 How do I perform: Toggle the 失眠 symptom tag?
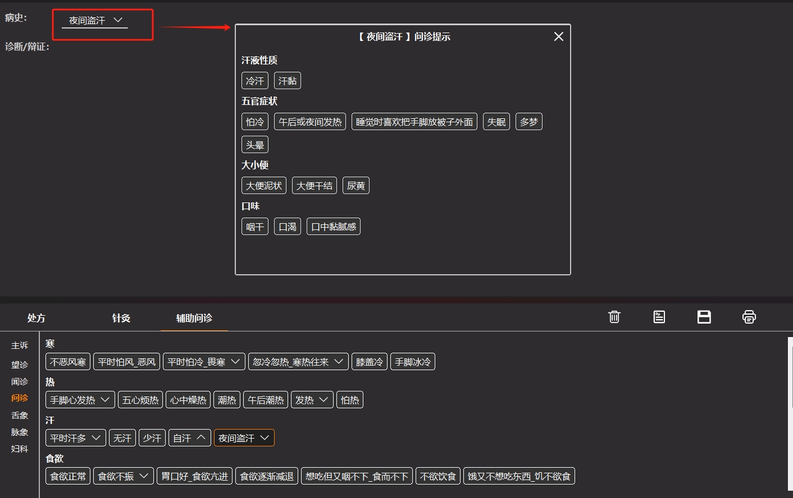click(496, 122)
